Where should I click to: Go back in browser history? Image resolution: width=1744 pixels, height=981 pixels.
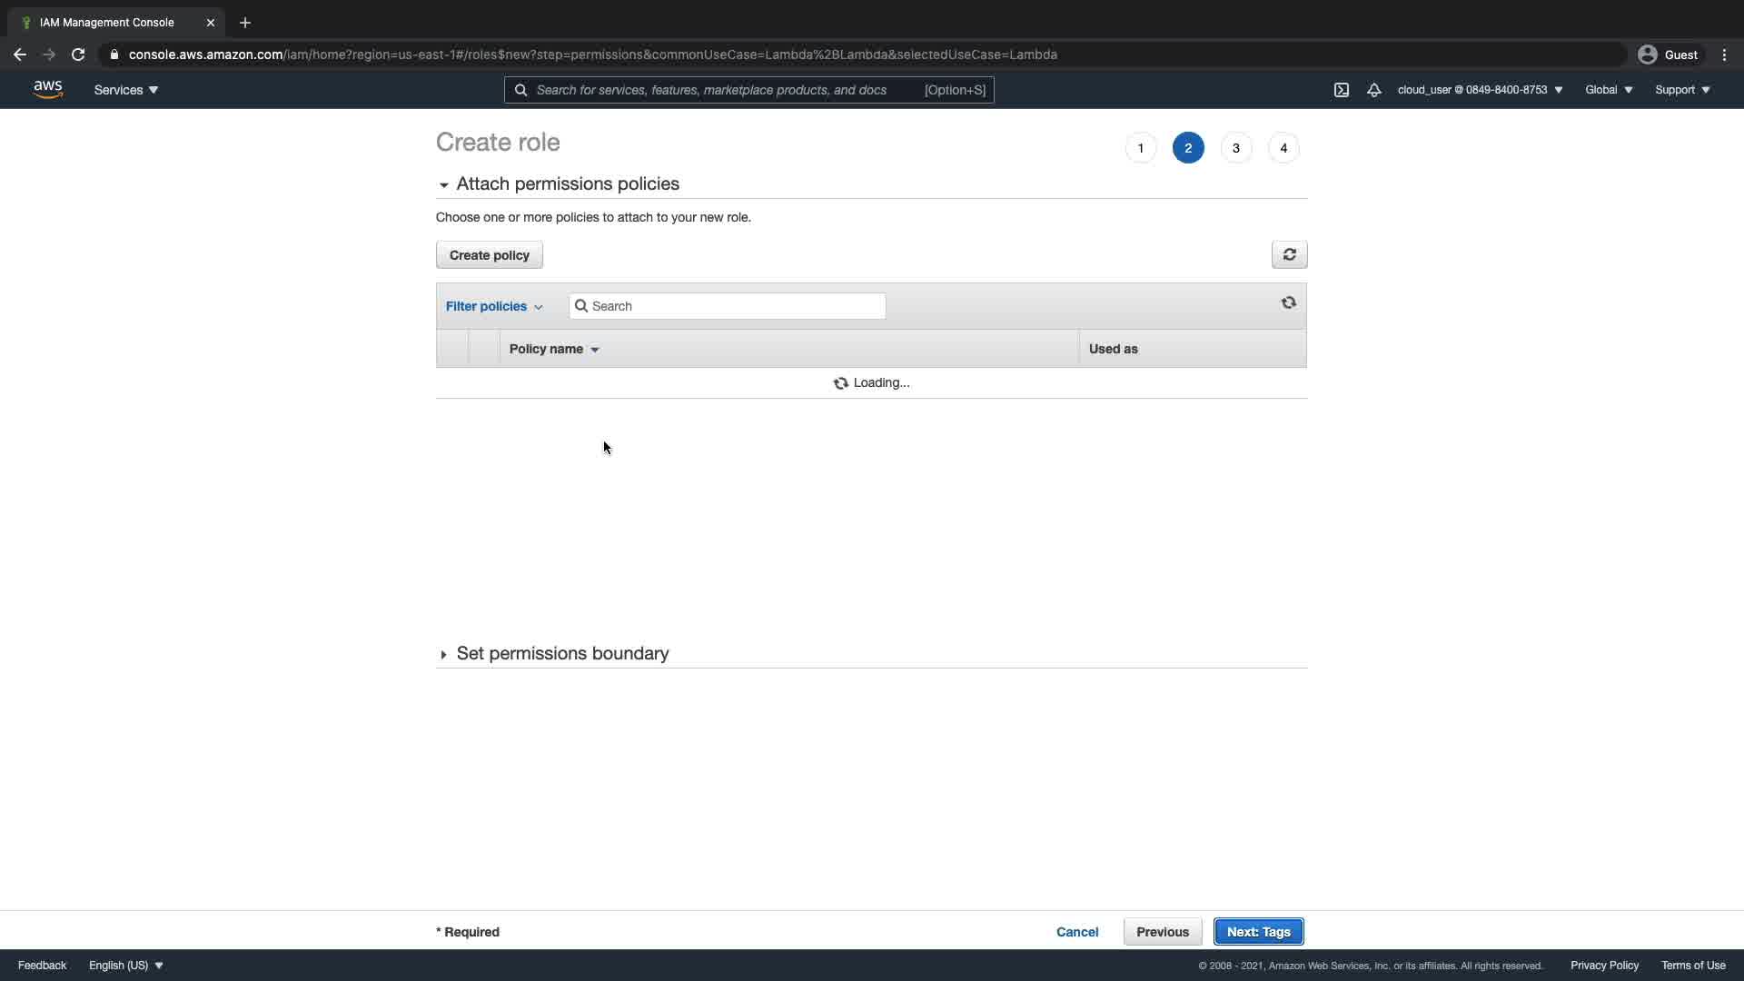click(20, 54)
